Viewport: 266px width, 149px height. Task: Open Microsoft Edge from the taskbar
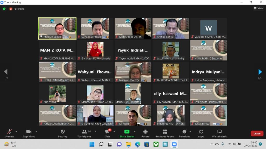pyautogui.click(x=138, y=144)
